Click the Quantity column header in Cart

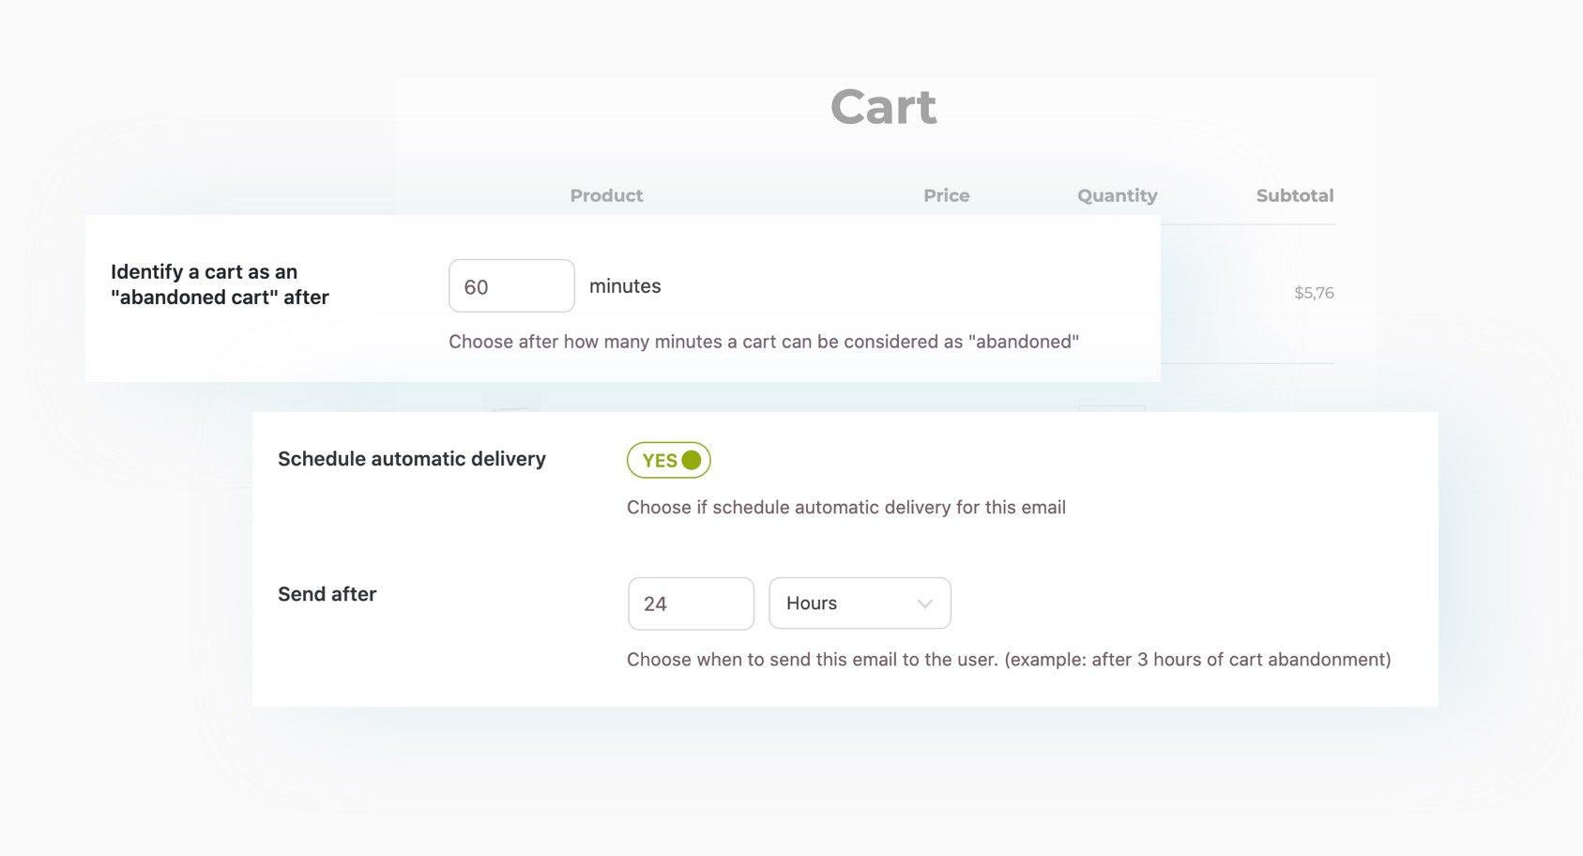tap(1117, 195)
